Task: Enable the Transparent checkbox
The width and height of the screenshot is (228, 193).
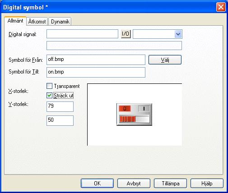Action: [49, 86]
